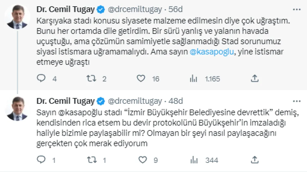The height and width of the screenshot is (172, 307).
Task: View analytics of tweet with 1.165 views
Action: pos(193,79)
